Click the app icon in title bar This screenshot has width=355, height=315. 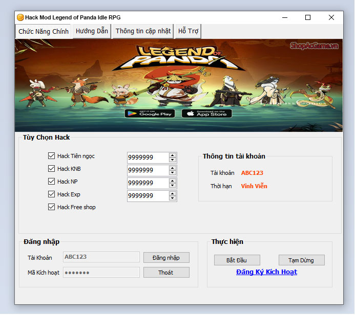[20, 17]
